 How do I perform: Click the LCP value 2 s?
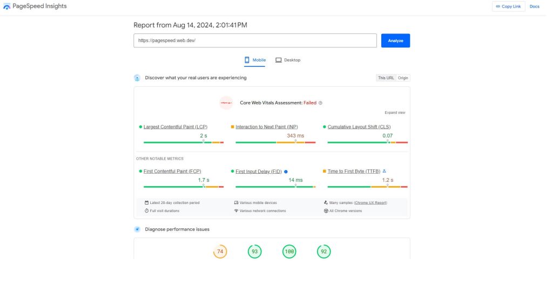click(x=204, y=135)
